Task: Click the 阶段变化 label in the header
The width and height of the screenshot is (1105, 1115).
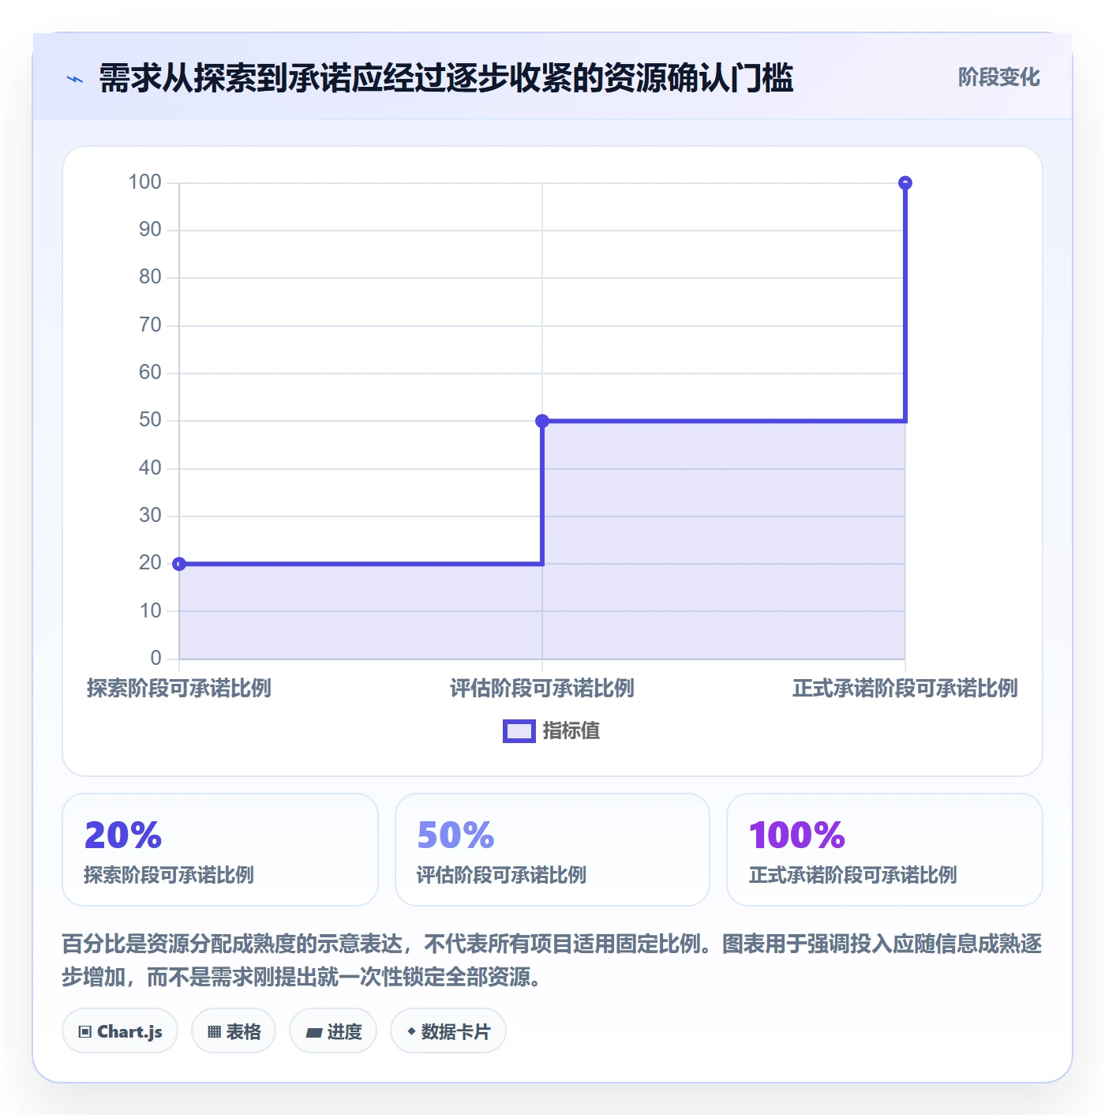Action: tap(998, 77)
